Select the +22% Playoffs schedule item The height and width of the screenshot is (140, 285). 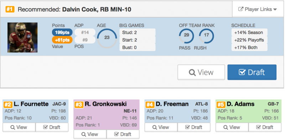(x=249, y=40)
